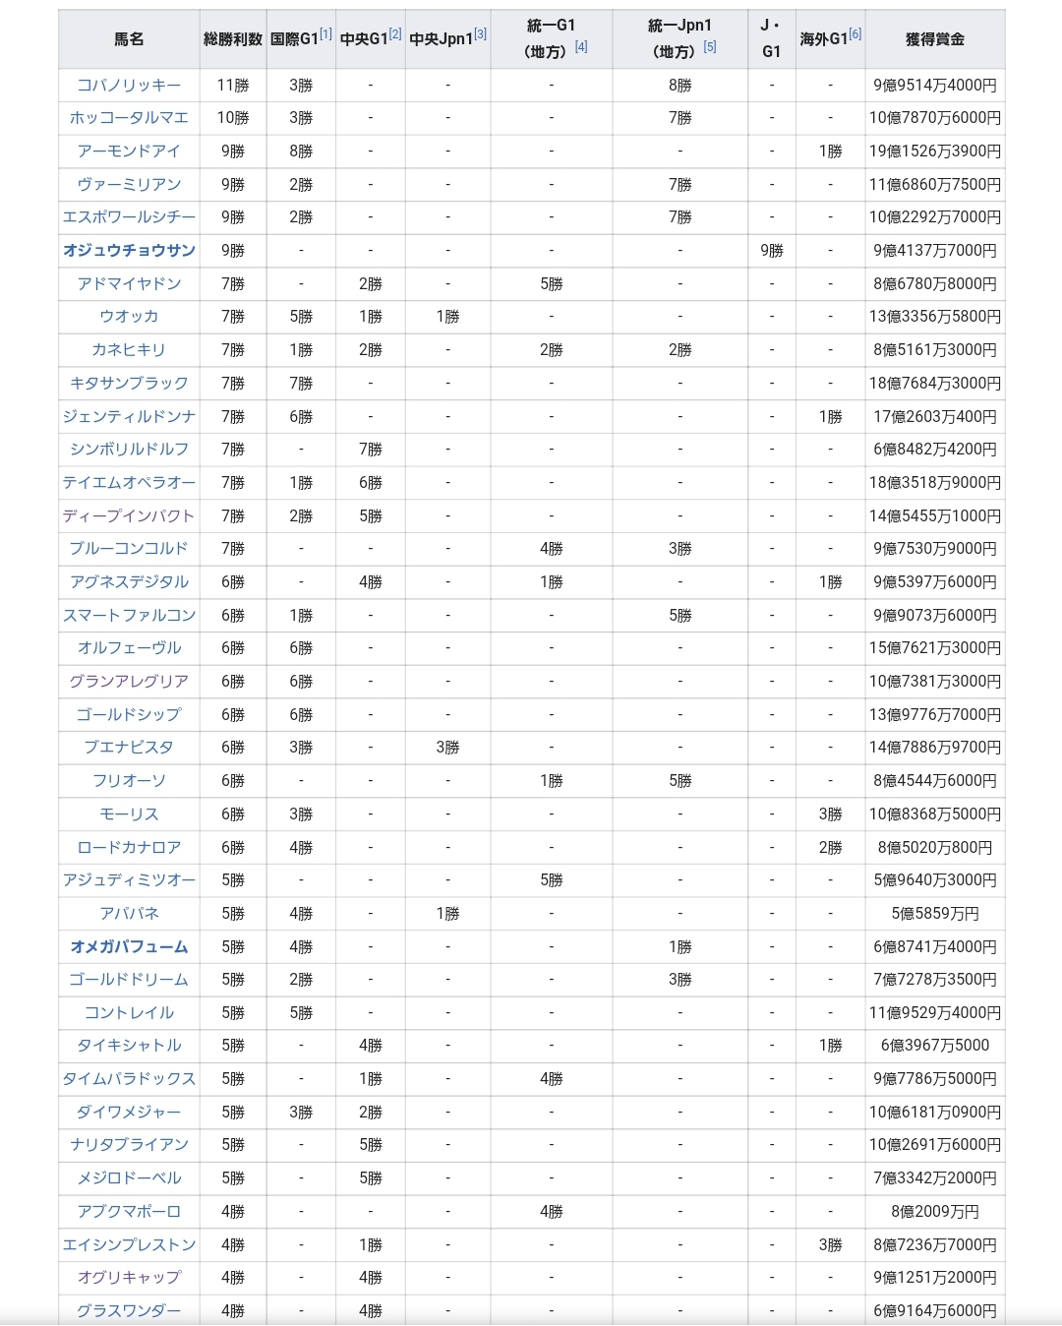Click the アーモンドアイ link
This screenshot has height=1326, width=1062.
click(129, 151)
